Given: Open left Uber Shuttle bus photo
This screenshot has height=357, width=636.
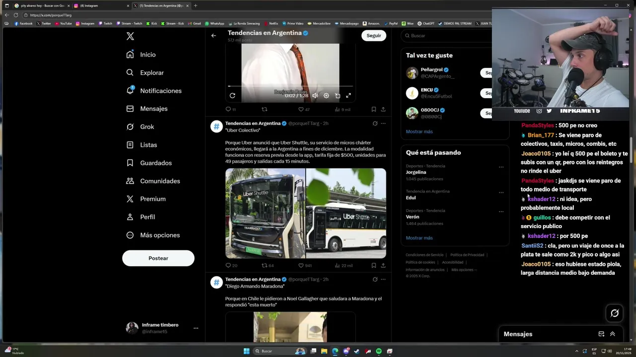Looking at the screenshot, I should tap(265, 214).
